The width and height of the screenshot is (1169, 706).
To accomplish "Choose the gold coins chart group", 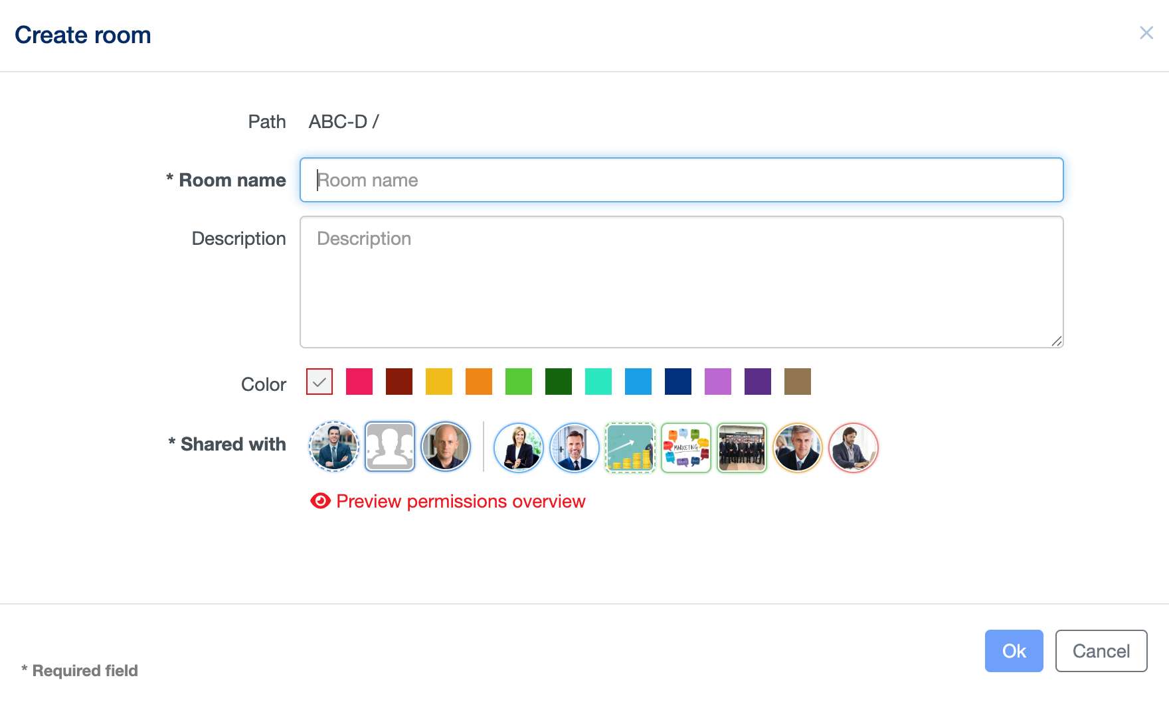I will [630, 447].
